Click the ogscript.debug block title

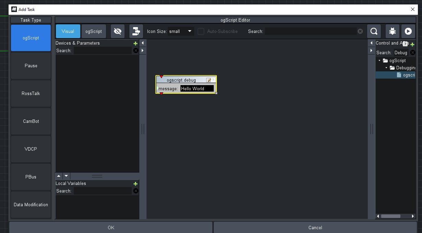point(181,80)
